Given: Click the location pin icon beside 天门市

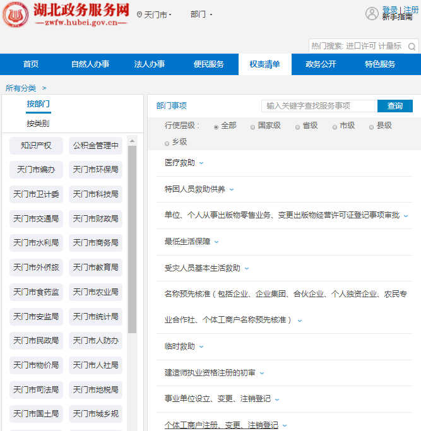Looking at the screenshot, I should 139,15.
